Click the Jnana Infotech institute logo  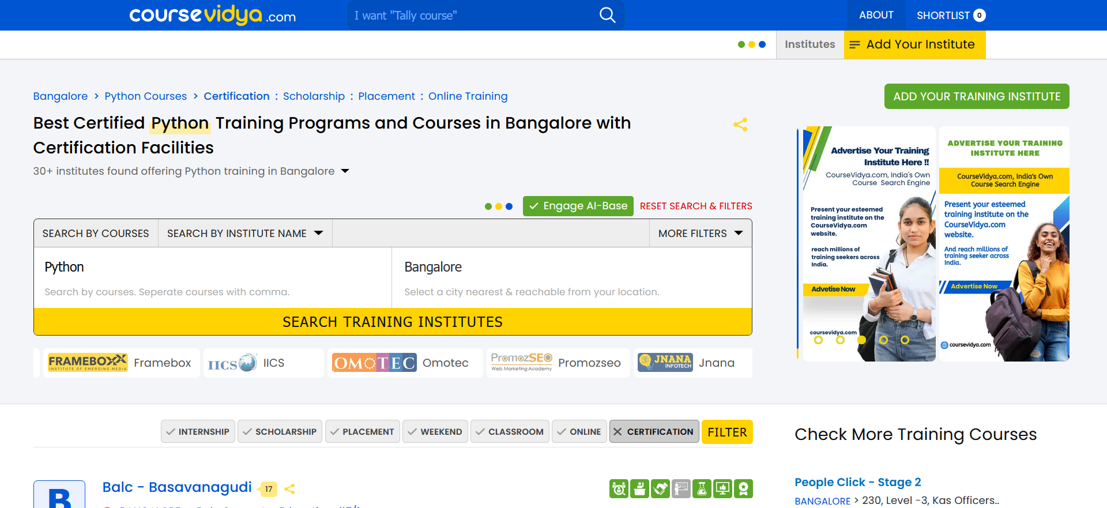665,363
